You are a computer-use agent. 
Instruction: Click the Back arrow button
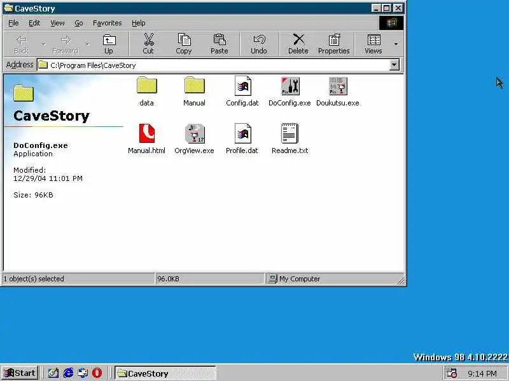click(22, 44)
